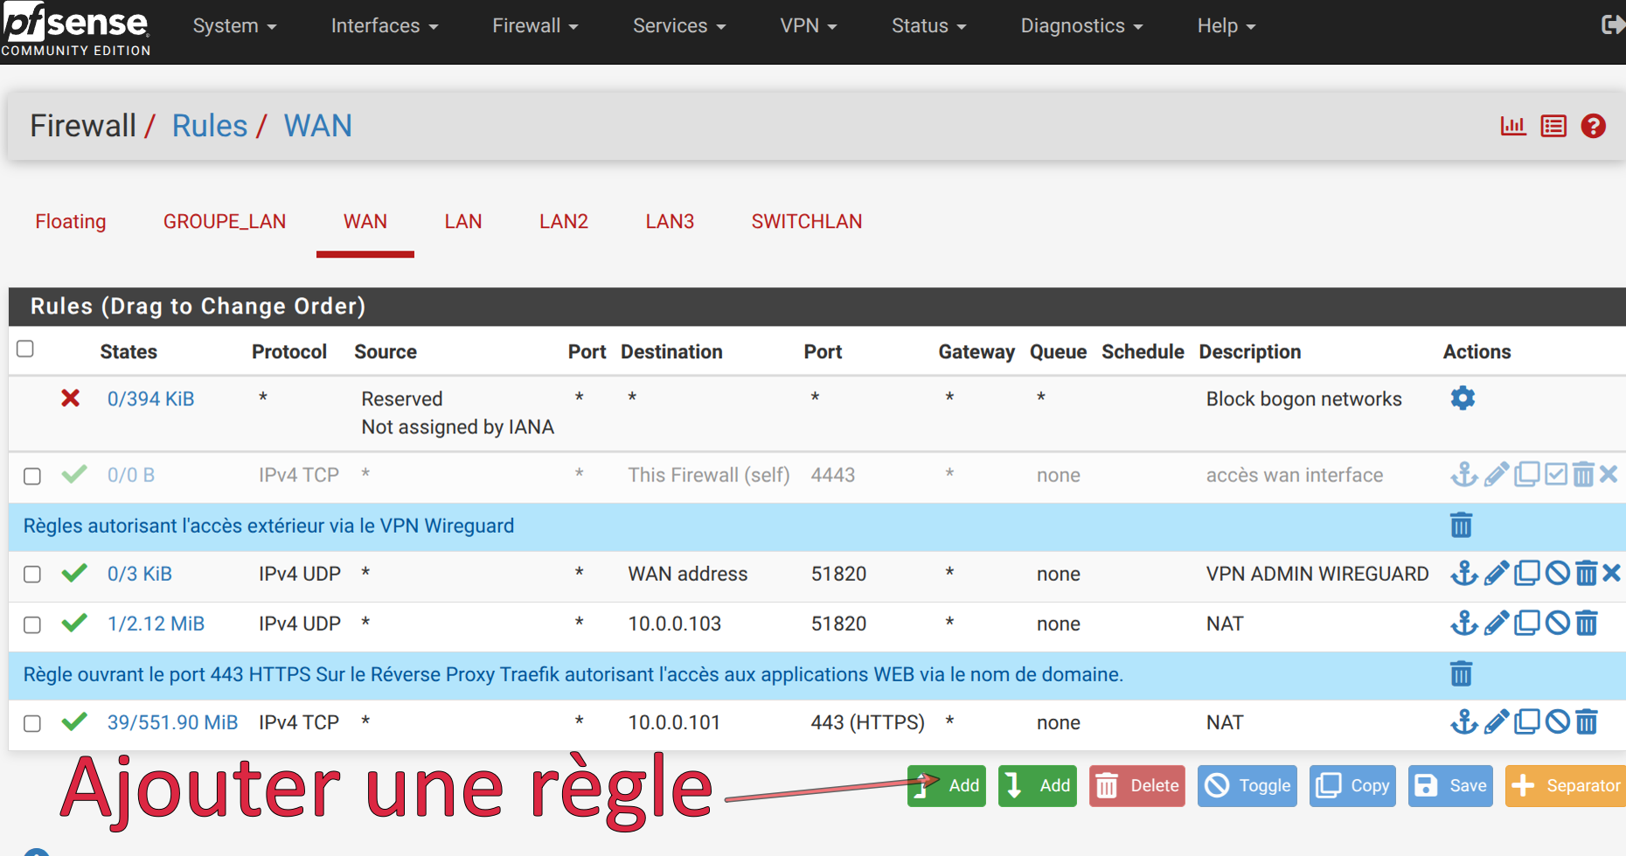Select the Floating rules tab
Image resolution: width=1626 pixels, height=856 pixels.
pyautogui.click(x=71, y=222)
